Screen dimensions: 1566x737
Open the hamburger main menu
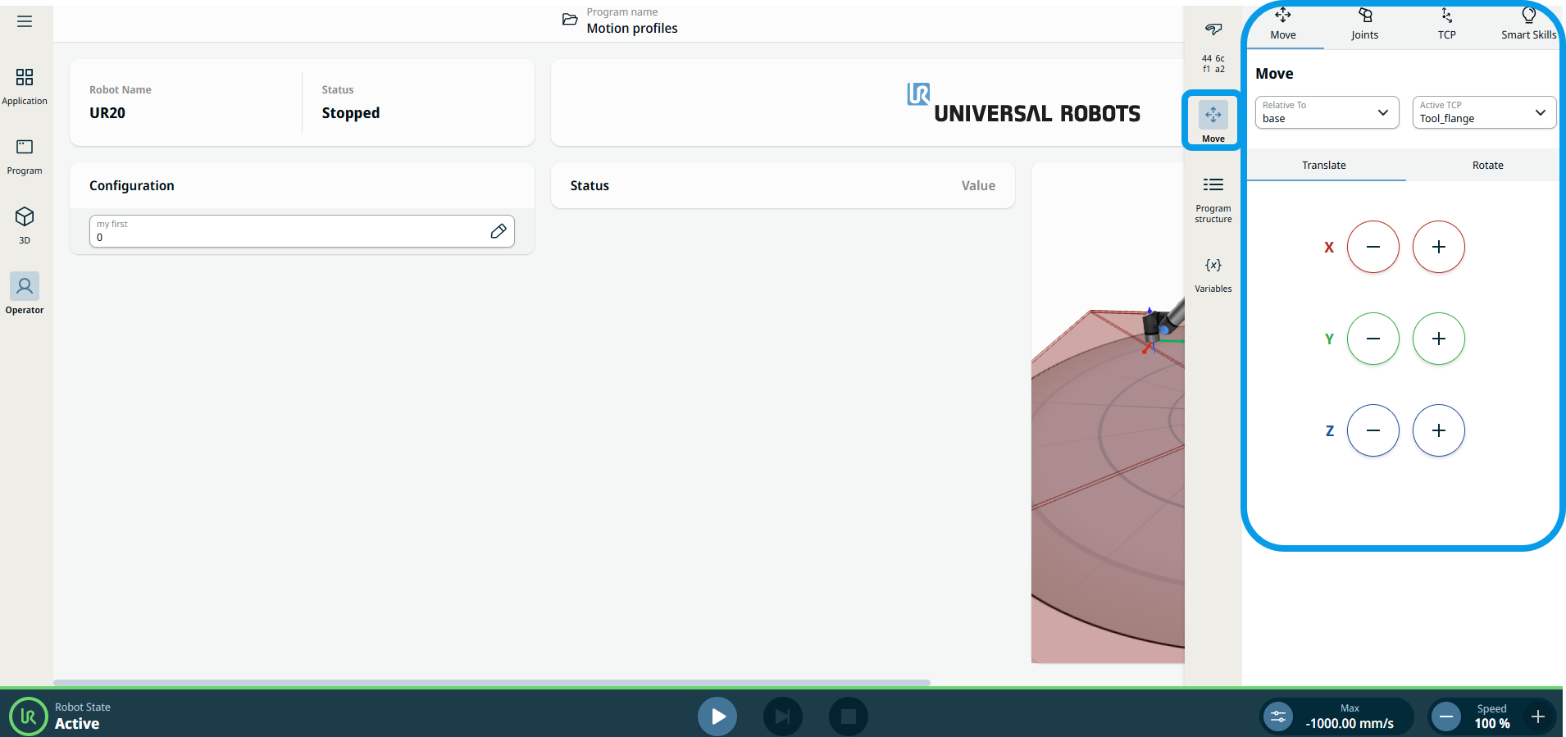click(x=25, y=21)
